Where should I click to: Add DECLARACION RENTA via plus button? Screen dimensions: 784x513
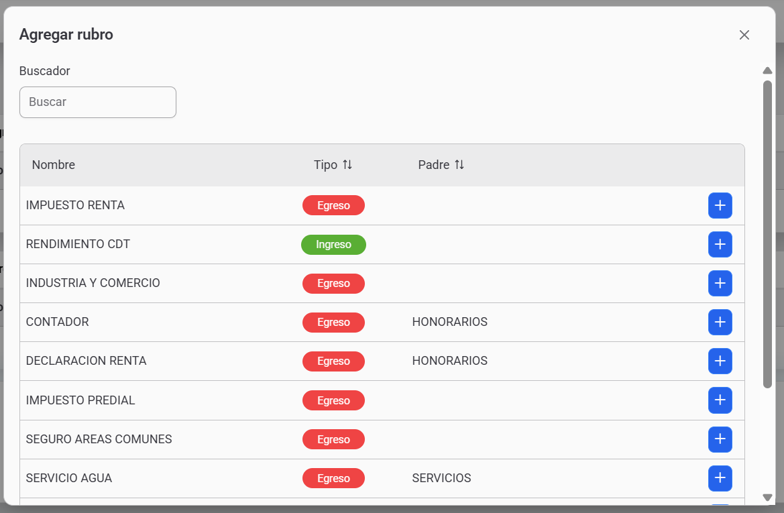tap(720, 361)
